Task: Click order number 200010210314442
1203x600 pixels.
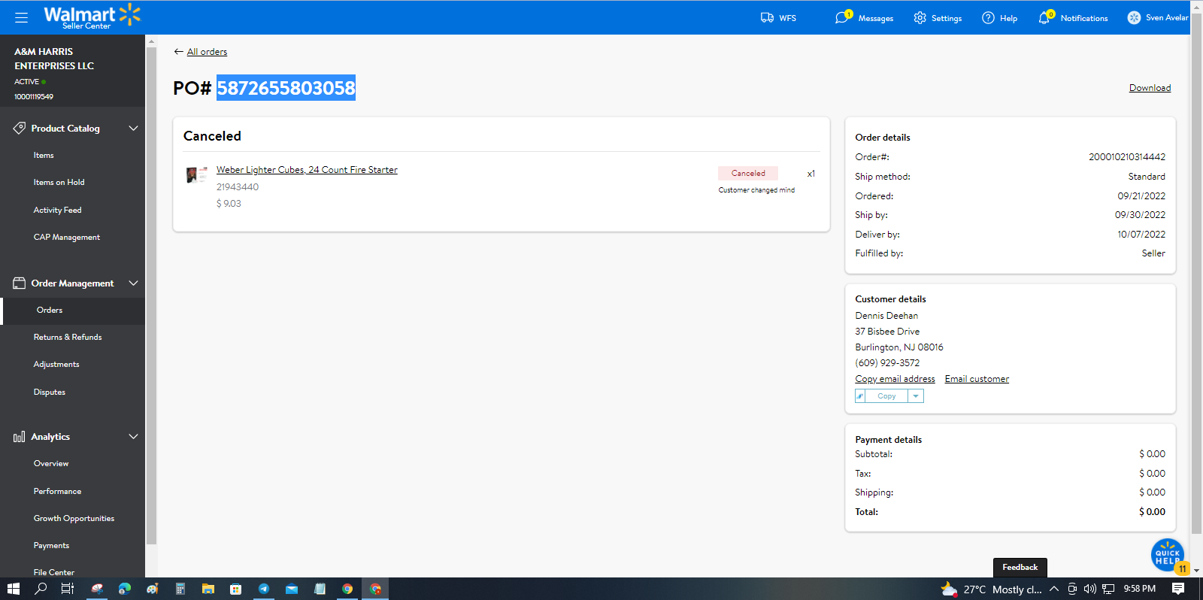Action: click(x=1127, y=157)
